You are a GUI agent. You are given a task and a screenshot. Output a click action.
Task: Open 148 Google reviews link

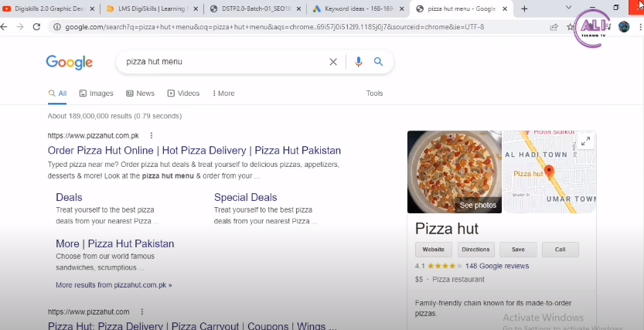click(x=497, y=266)
